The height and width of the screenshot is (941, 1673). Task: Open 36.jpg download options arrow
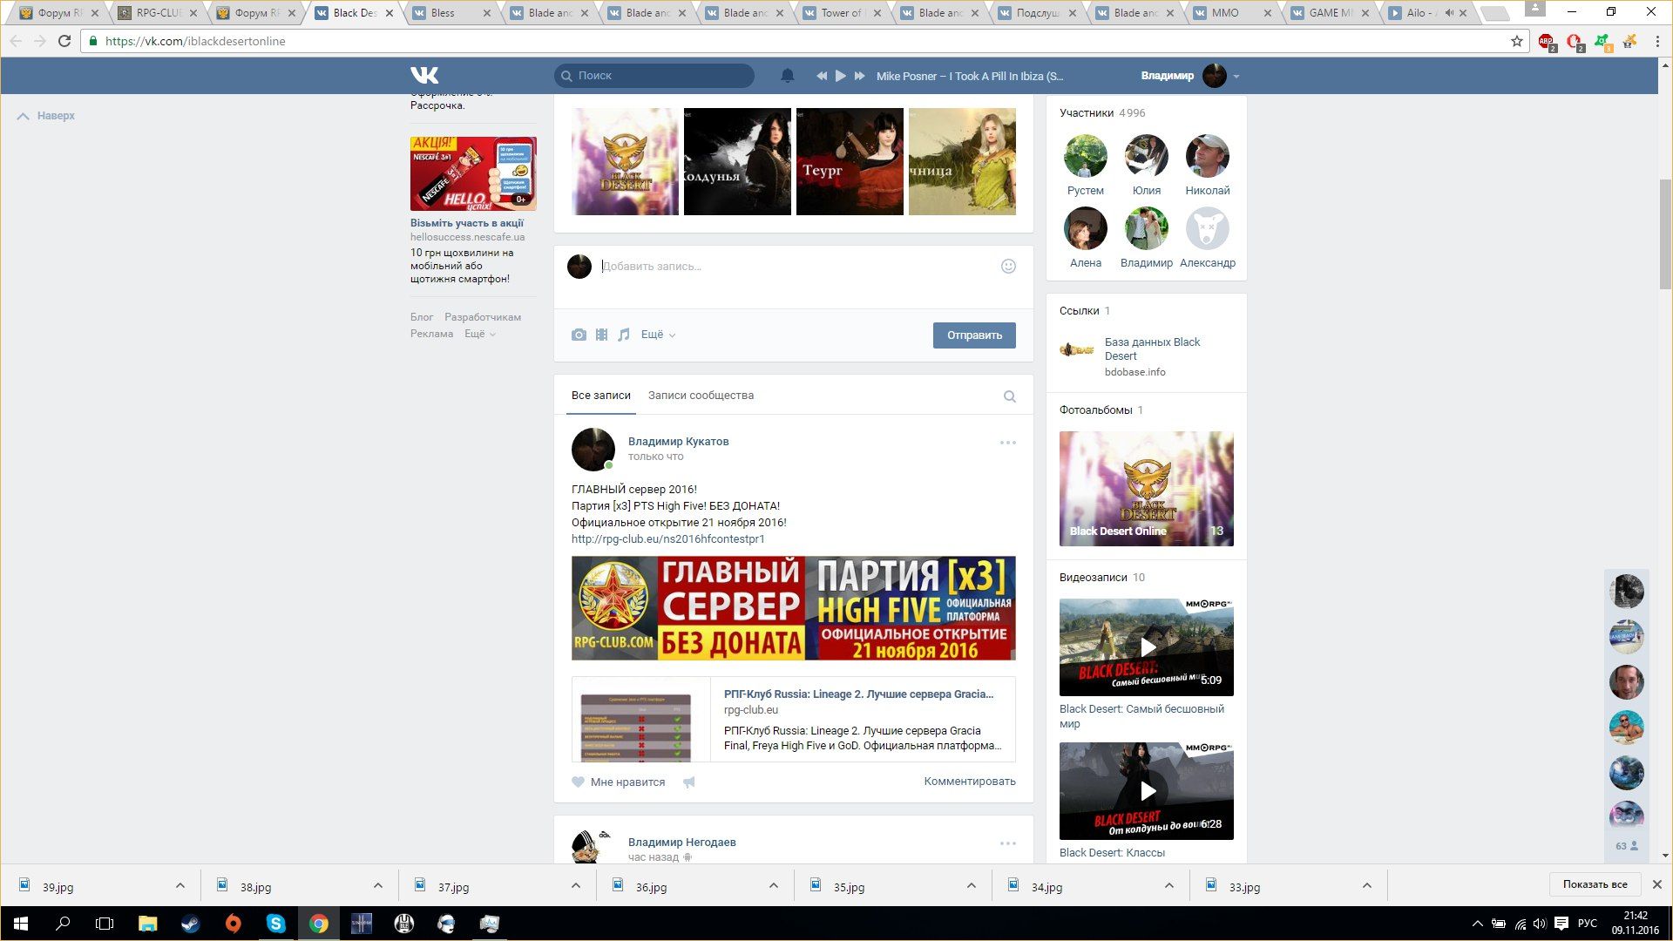tap(773, 886)
